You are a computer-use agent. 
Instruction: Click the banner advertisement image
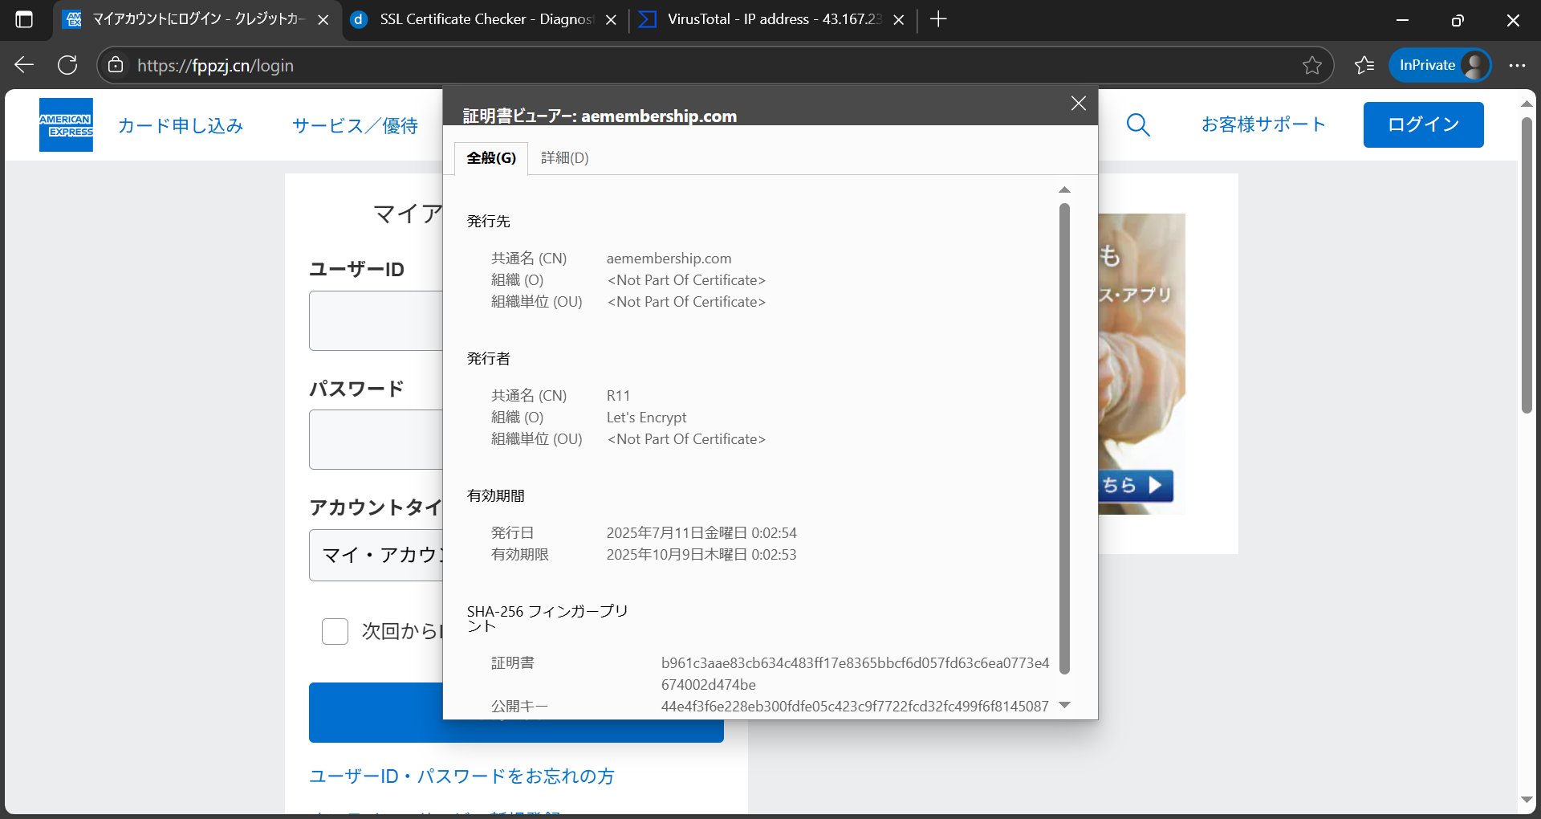(x=1141, y=363)
